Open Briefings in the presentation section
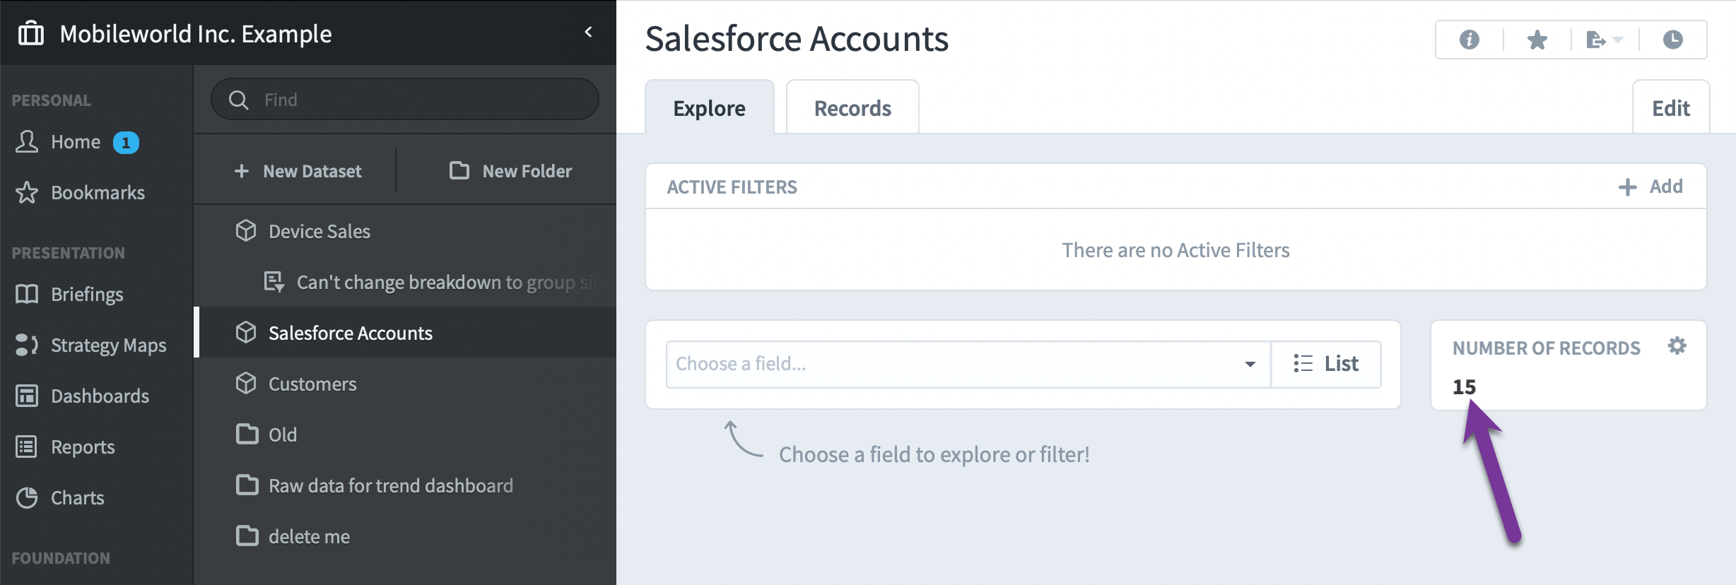Screen dimensions: 1736x585 (87, 294)
